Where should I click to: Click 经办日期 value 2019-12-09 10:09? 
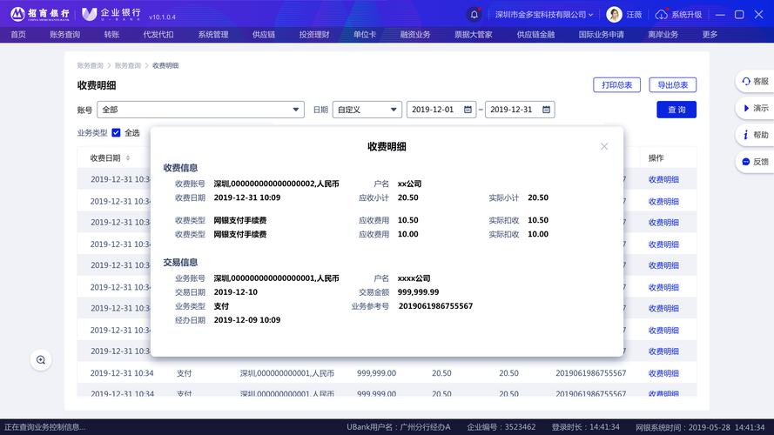coord(246,319)
